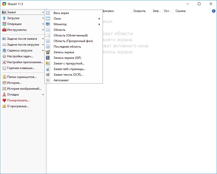Open the Окно submenu arrow
This screenshot has width=217, height=174.
tap(99, 19)
